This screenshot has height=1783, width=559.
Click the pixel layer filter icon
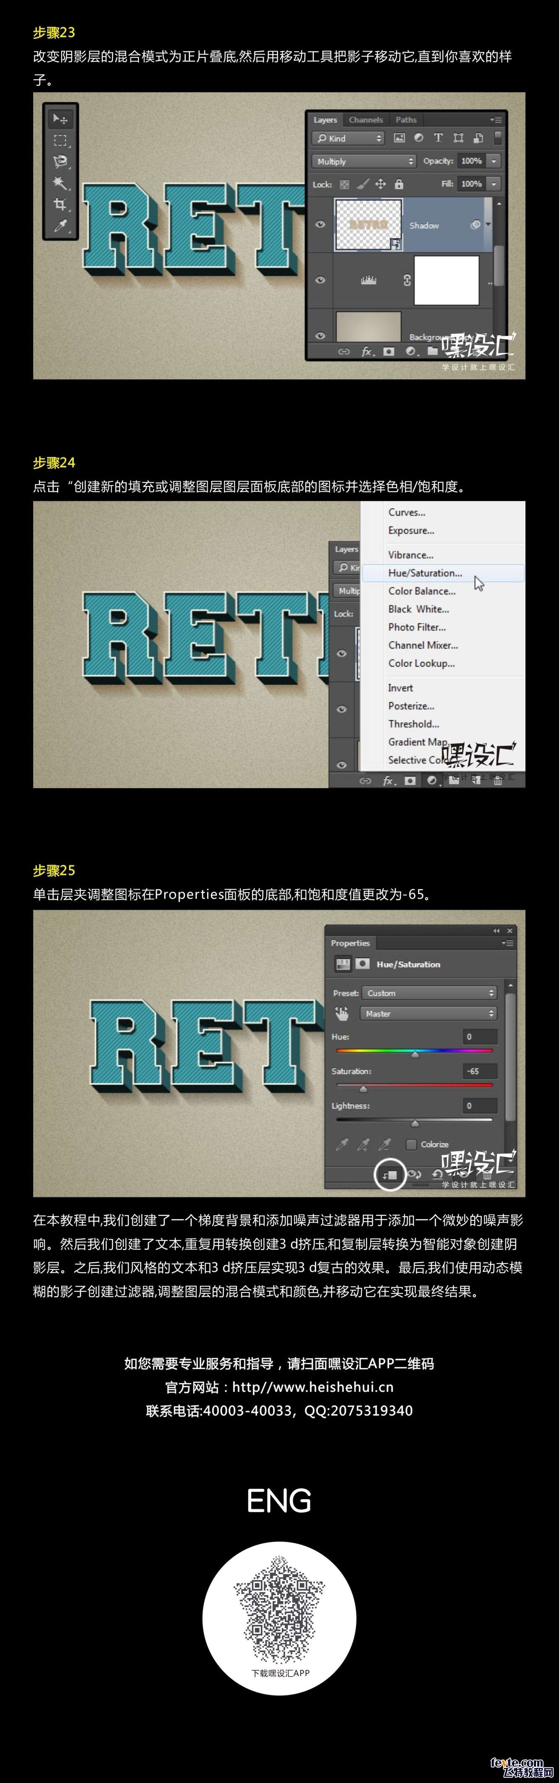click(x=399, y=138)
